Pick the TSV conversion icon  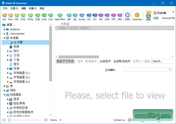click(x=95, y=17)
